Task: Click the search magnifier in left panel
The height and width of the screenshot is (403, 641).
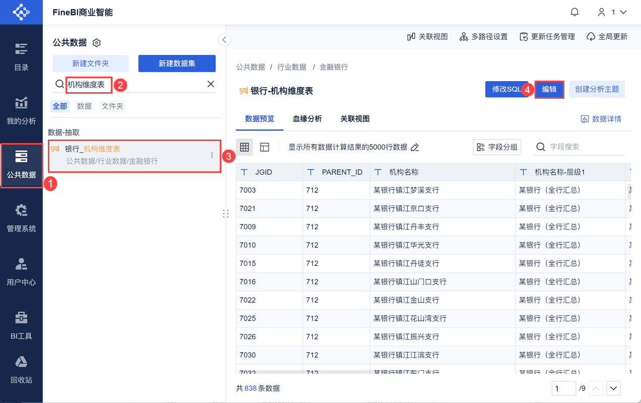Action: [59, 84]
